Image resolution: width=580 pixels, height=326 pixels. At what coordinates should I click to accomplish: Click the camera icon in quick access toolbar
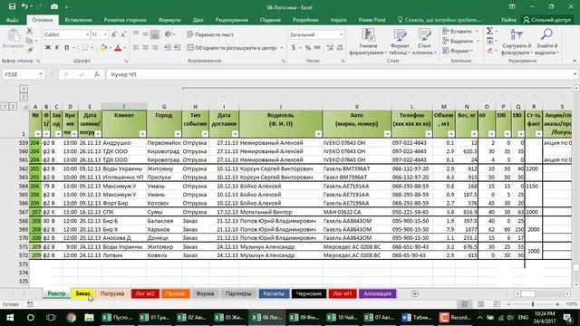coord(54,6)
